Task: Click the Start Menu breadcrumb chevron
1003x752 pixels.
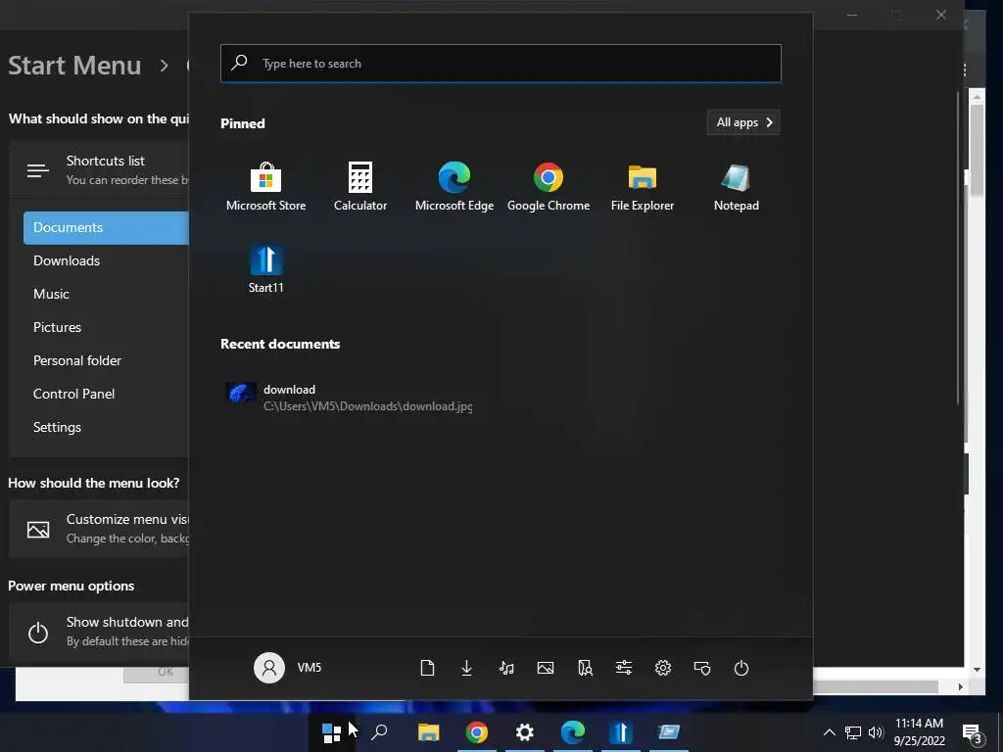Action: 165,66
